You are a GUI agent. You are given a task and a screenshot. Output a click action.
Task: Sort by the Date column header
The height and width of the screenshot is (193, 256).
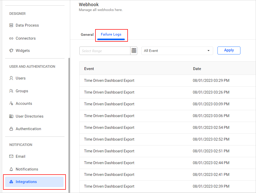(x=197, y=69)
